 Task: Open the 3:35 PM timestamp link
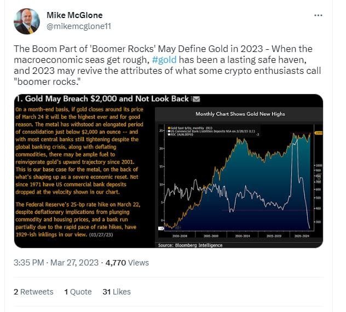pos(29,262)
